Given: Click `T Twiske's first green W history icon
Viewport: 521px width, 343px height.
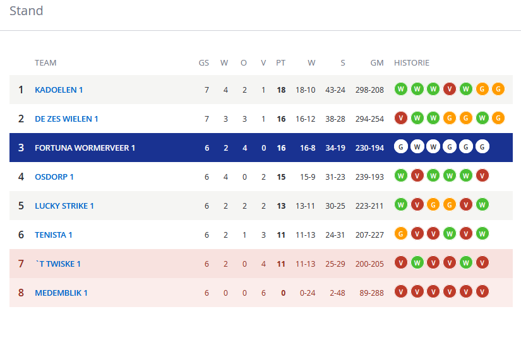Looking at the screenshot, I should (x=417, y=263).
